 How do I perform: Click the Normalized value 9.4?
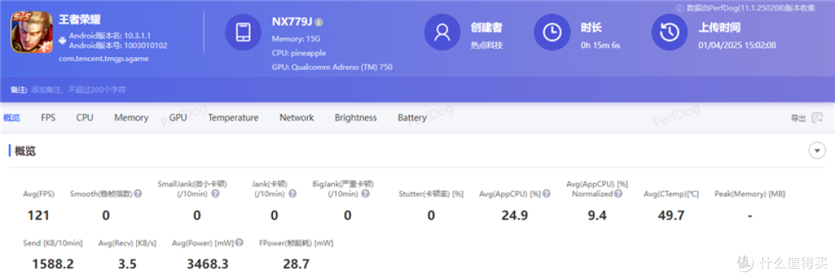tap(596, 215)
